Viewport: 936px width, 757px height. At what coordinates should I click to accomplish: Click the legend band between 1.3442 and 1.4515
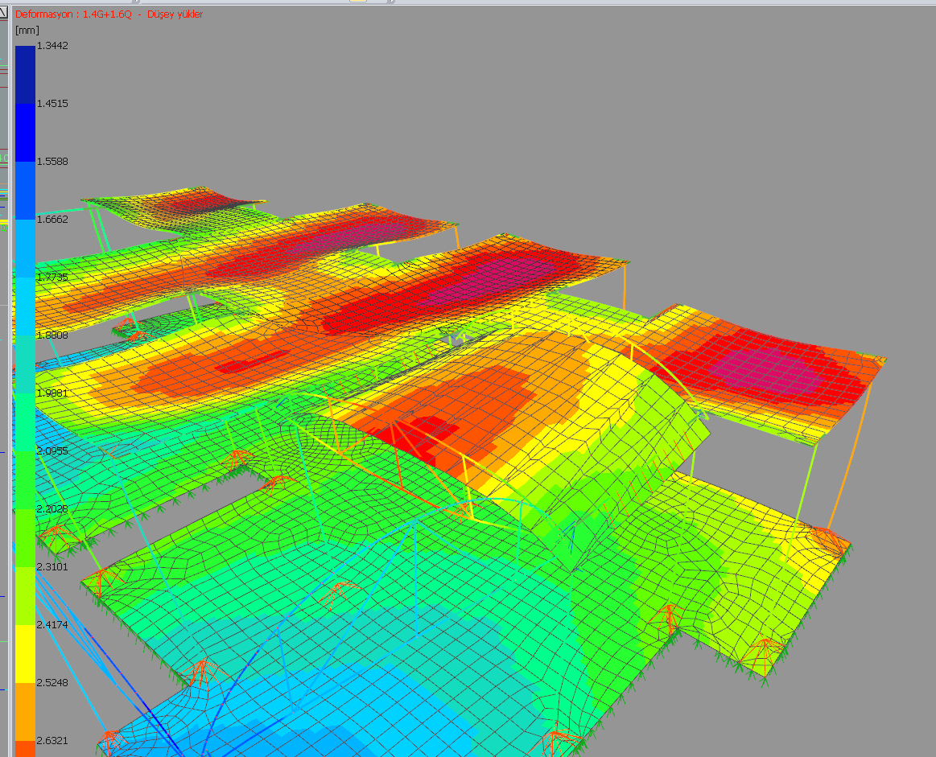pos(25,75)
